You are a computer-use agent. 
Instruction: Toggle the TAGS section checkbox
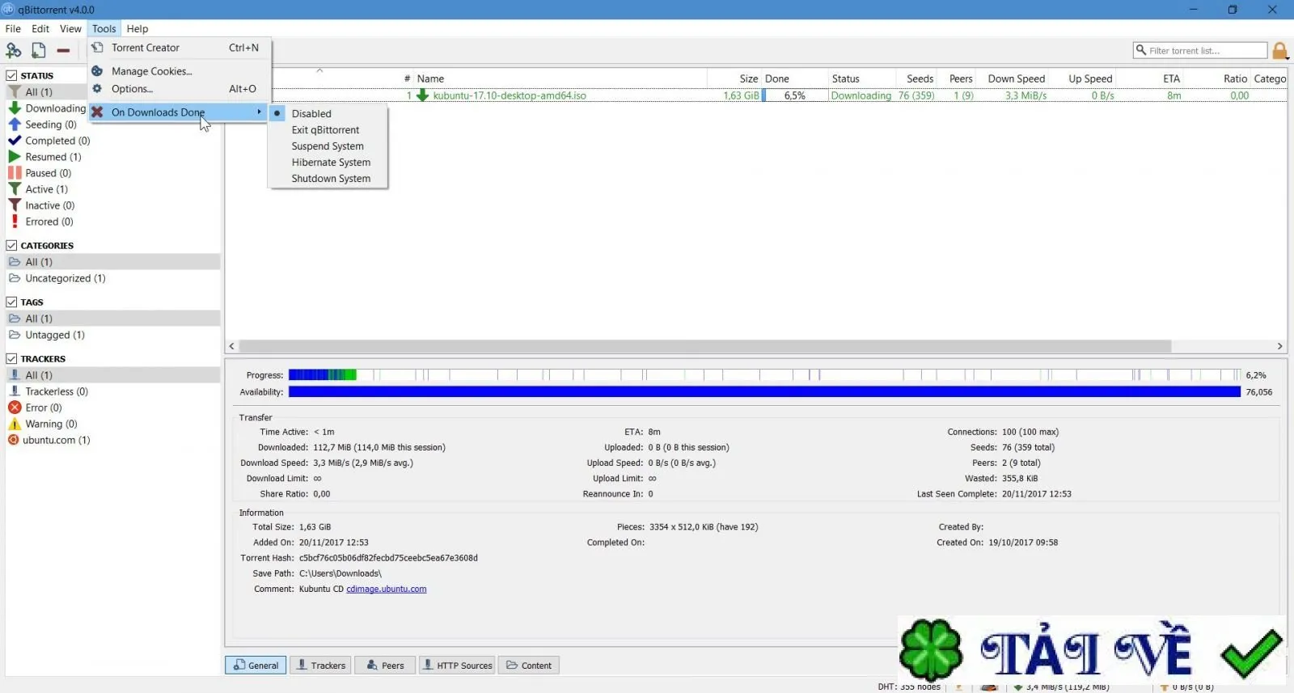tap(11, 302)
